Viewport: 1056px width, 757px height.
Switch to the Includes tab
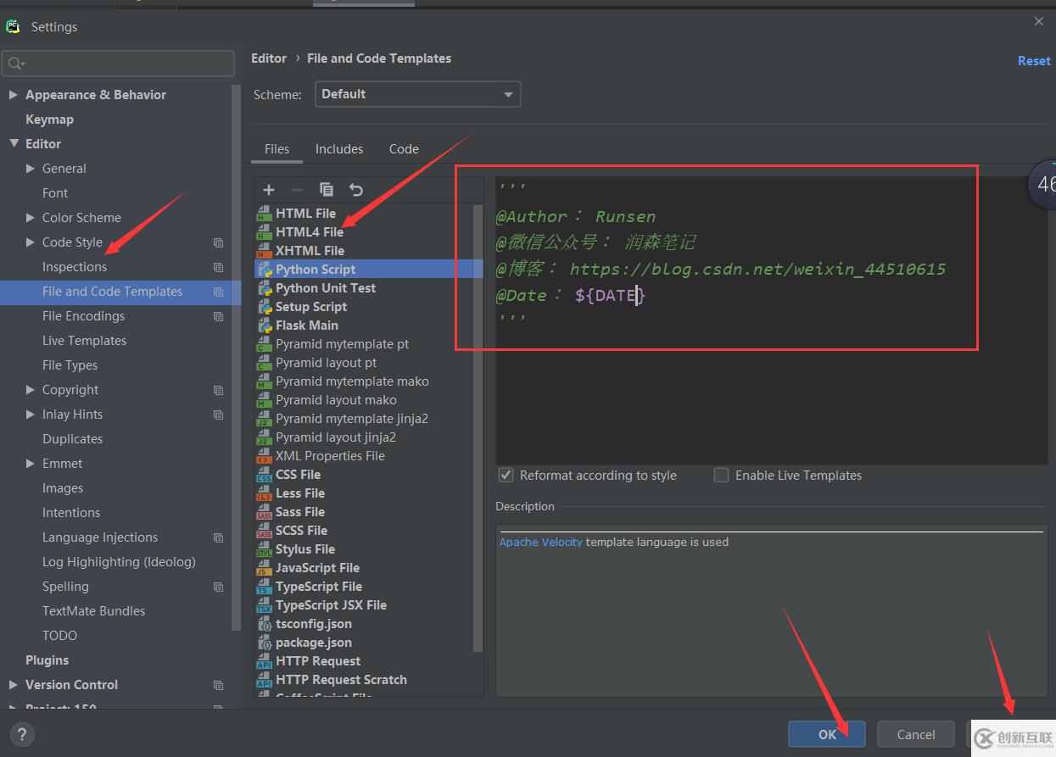[x=339, y=149]
